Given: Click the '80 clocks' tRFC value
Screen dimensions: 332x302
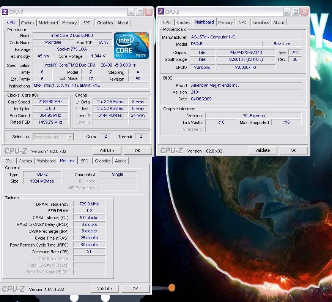Looking at the screenshot, I should [x=89, y=245].
